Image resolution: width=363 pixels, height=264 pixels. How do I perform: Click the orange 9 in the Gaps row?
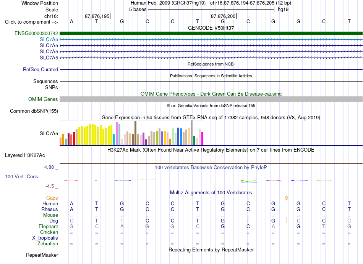pyautogui.click(x=286, y=198)
